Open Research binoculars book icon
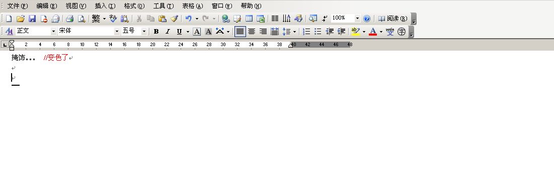The width and height of the screenshot is (554, 194). pyautogui.click(x=124, y=19)
